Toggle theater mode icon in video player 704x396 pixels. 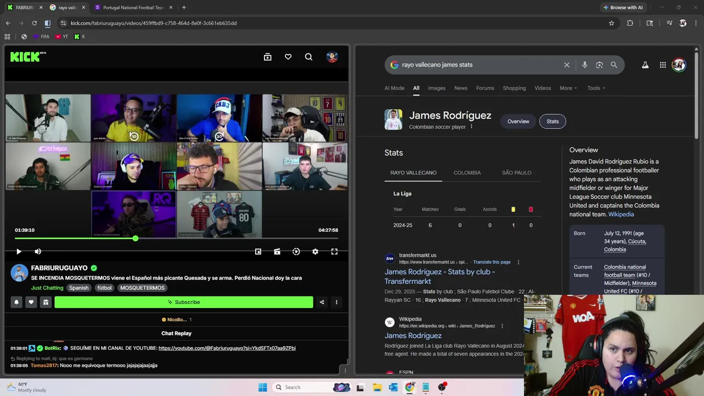[277, 251]
